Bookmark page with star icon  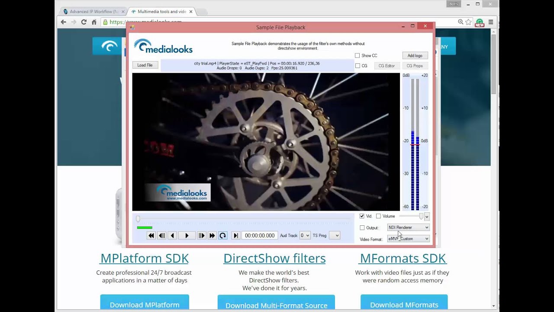click(468, 22)
